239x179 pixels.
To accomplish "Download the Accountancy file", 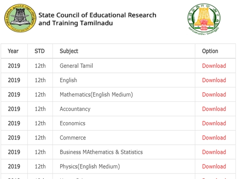I will pos(214,109).
